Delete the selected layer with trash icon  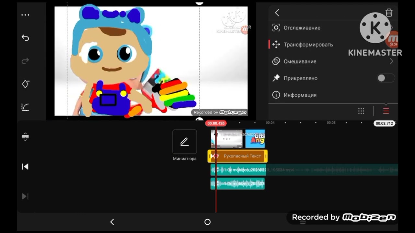pyautogui.click(x=389, y=13)
